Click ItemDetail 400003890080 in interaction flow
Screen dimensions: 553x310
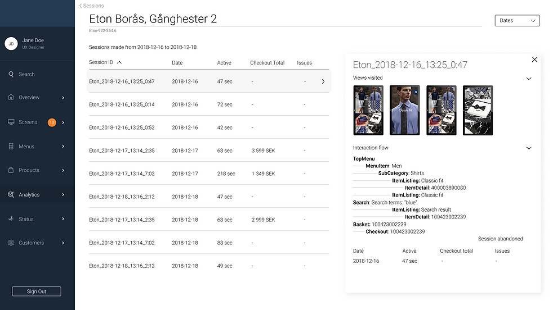[x=435, y=188]
